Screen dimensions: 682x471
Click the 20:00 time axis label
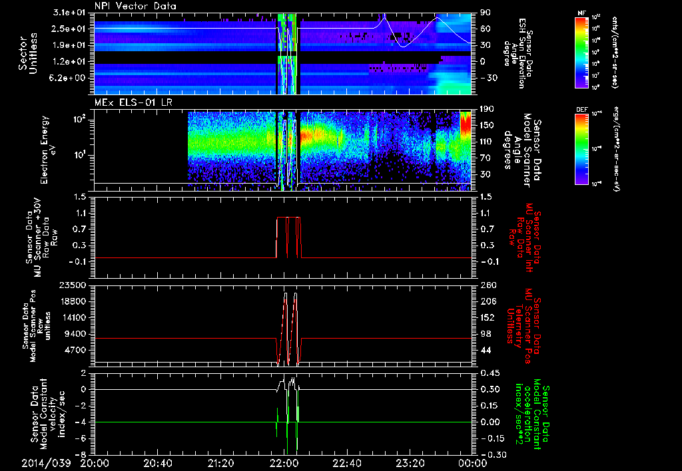(95, 463)
